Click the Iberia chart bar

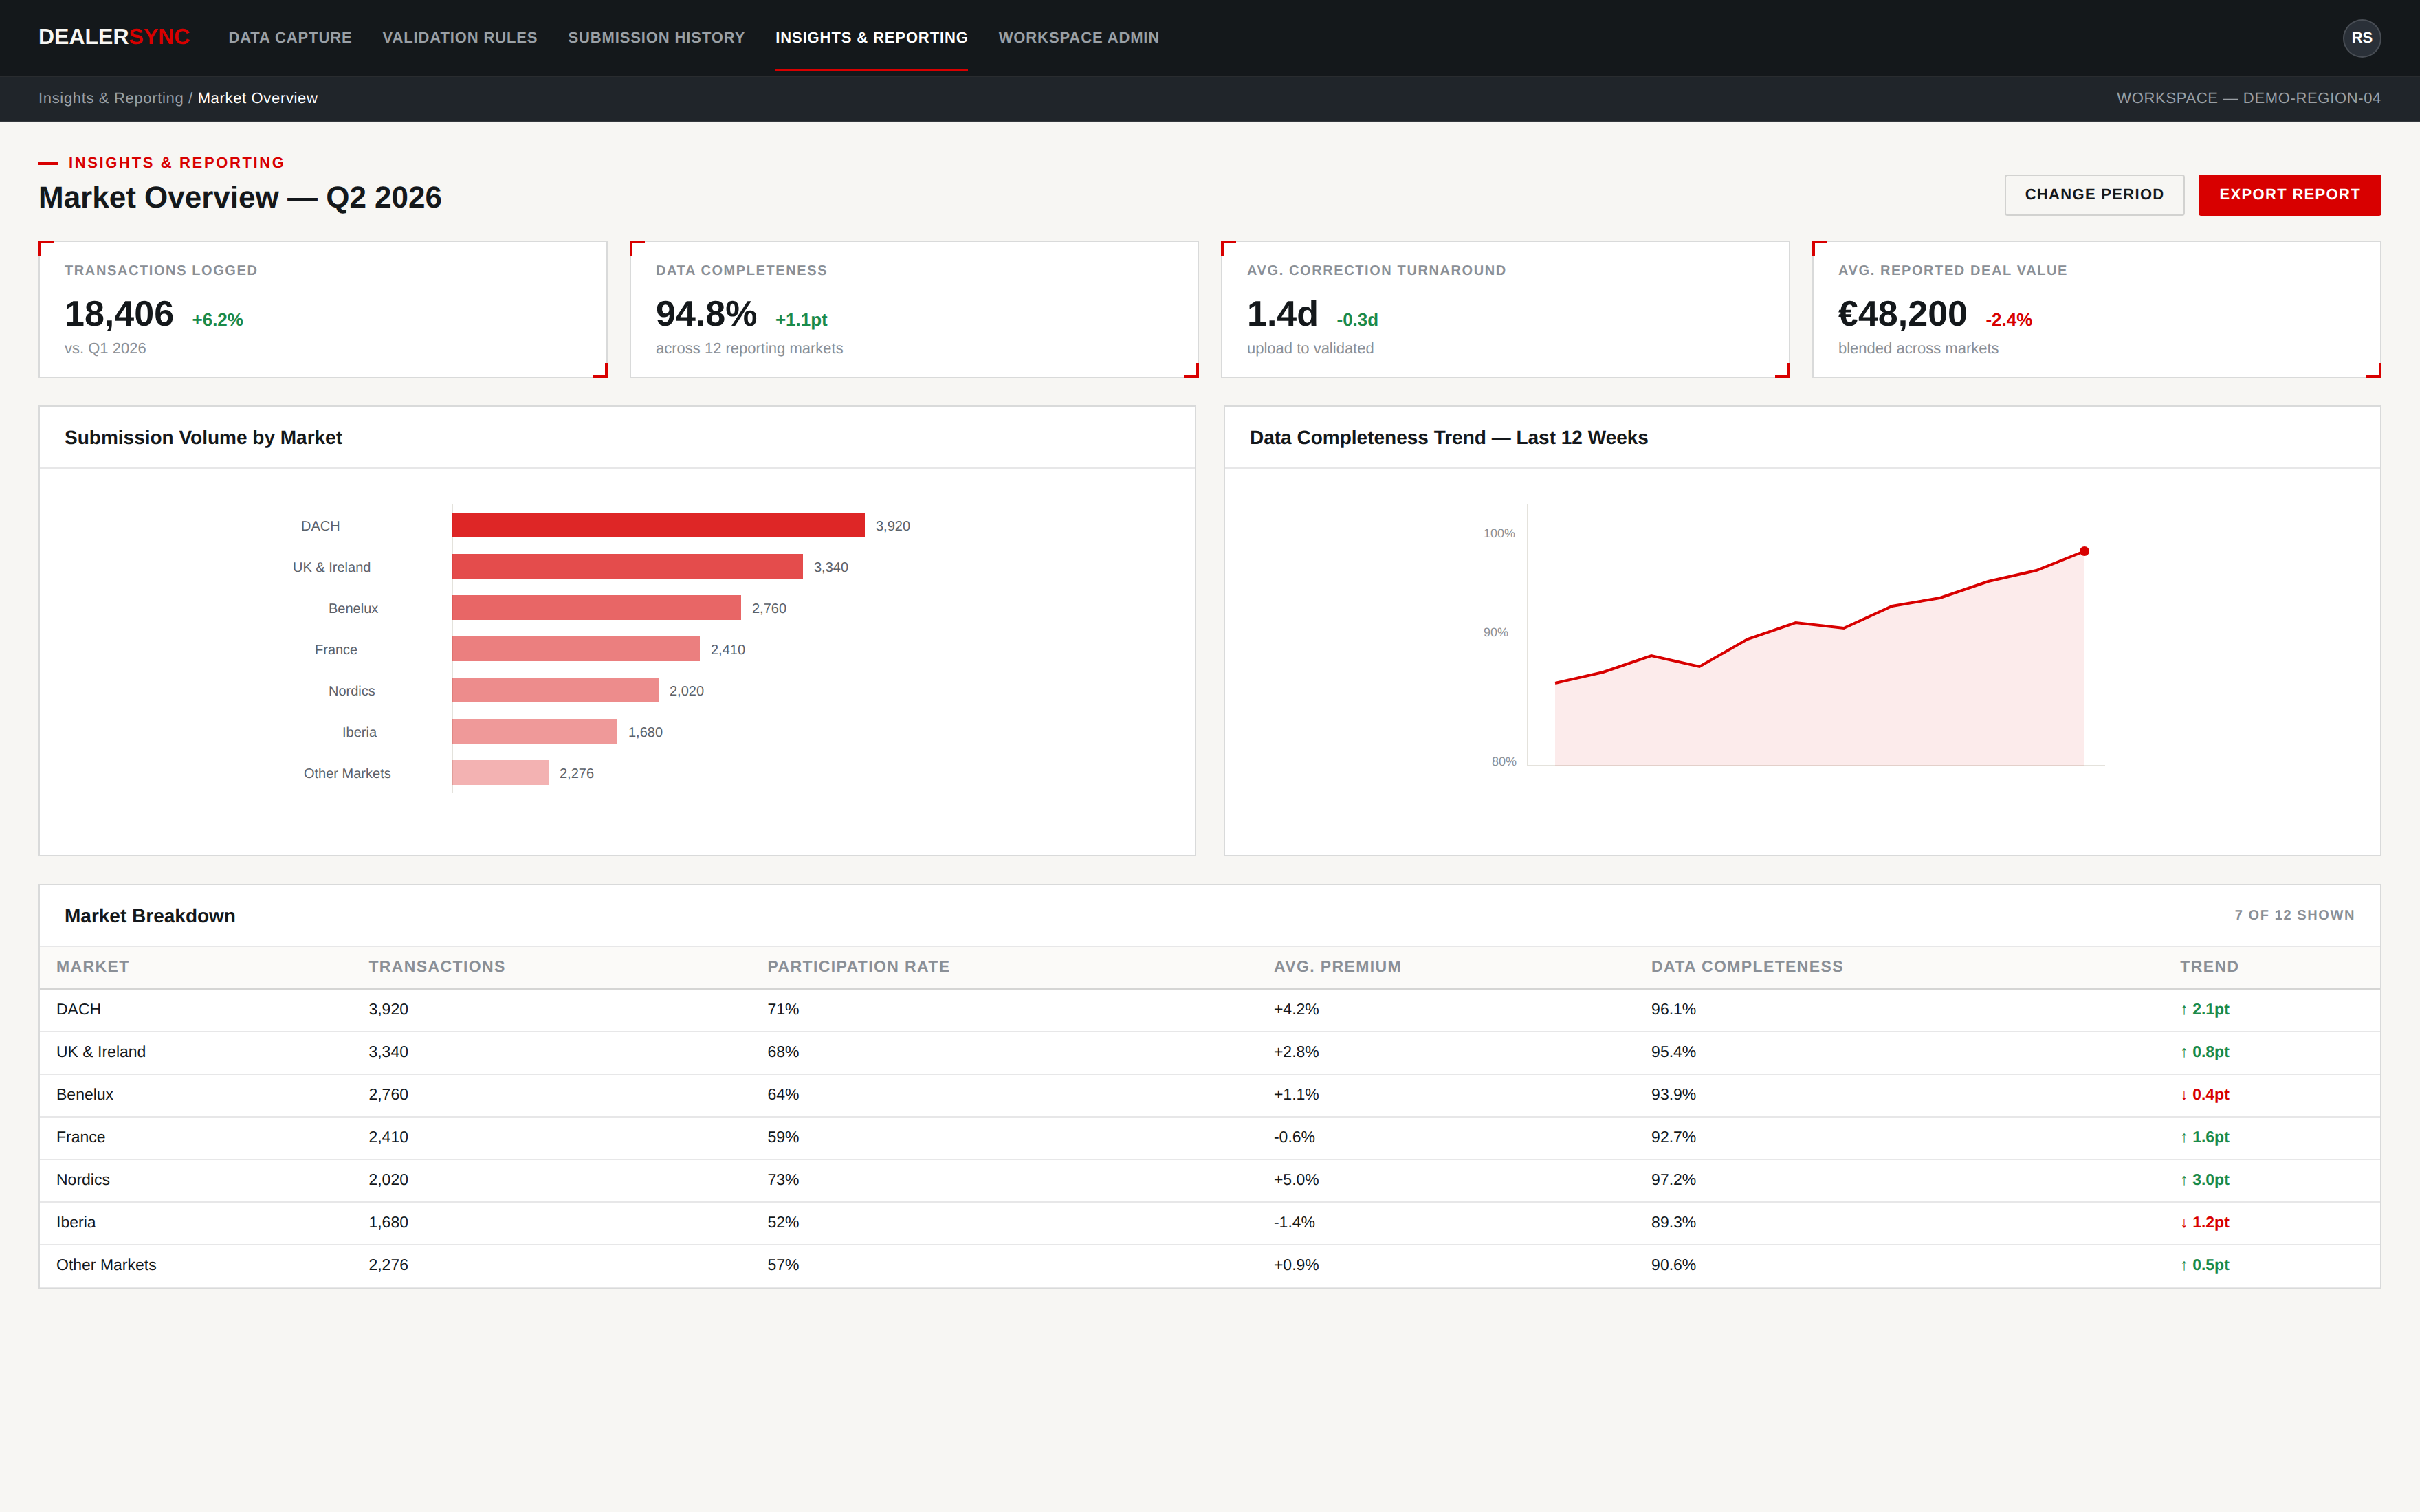[534, 731]
